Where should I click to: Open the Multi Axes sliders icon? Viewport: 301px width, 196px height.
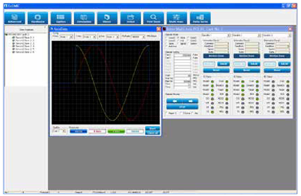coord(177,18)
